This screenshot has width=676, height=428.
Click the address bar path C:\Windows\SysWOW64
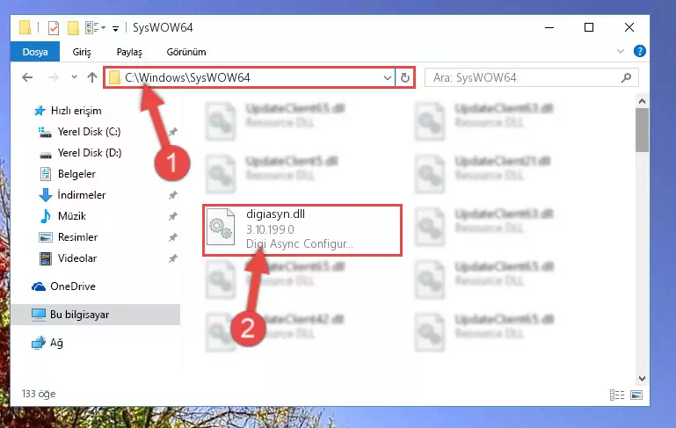pos(187,77)
